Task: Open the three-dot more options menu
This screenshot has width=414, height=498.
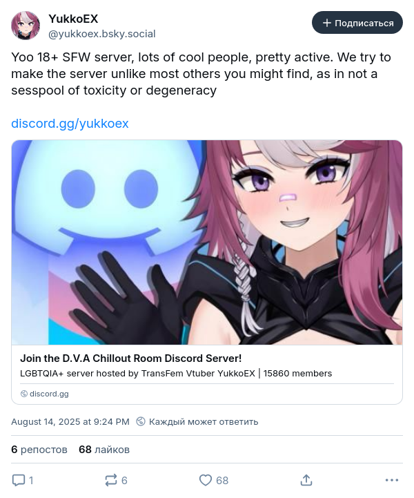Action: [x=392, y=480]
